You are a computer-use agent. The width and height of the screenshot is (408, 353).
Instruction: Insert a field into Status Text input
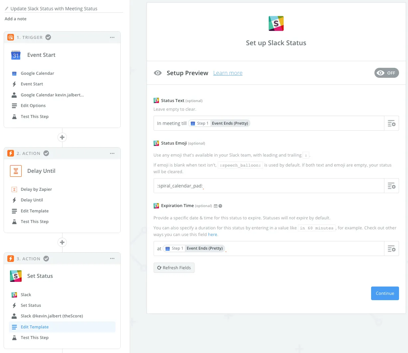391,123
